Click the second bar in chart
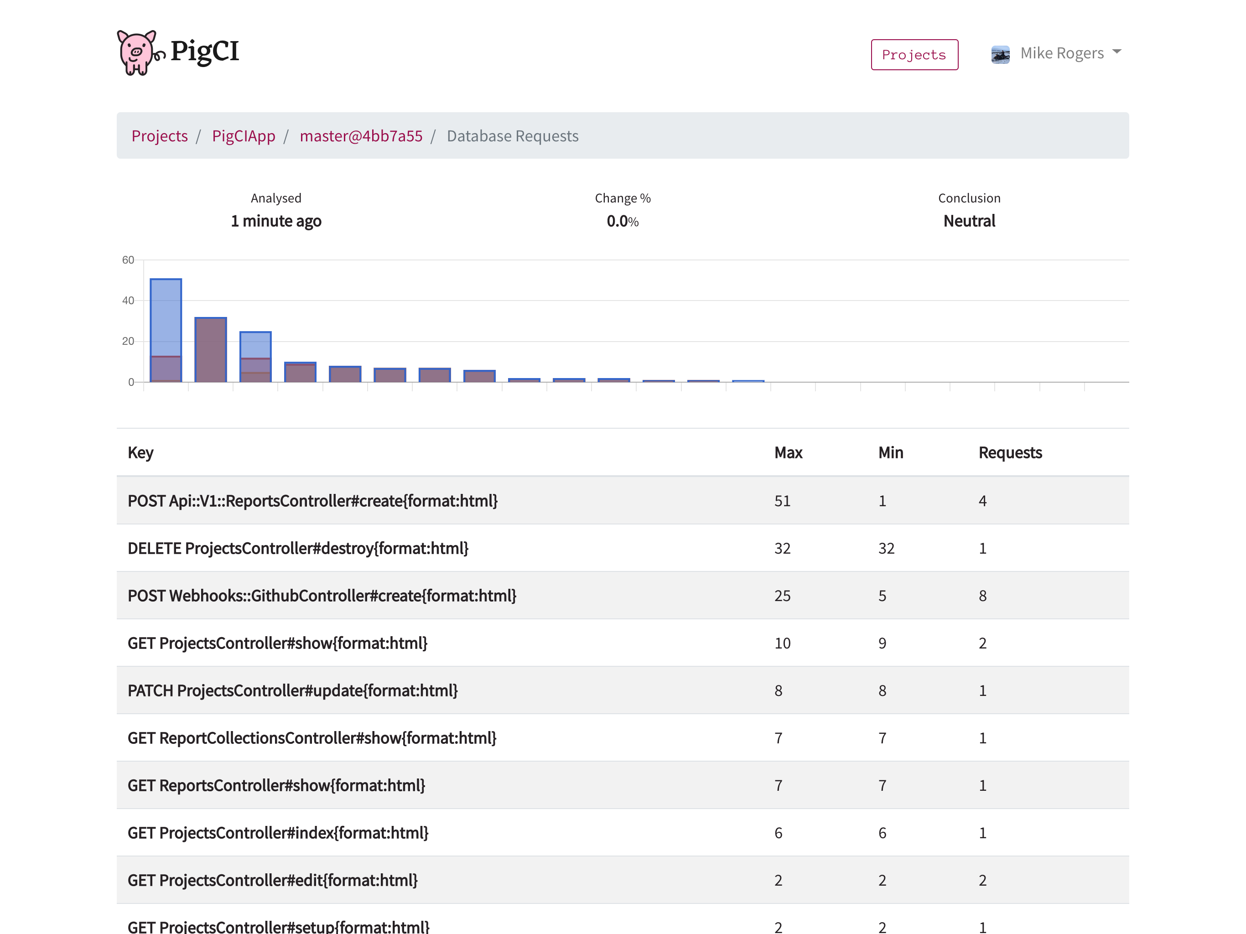The height and width of the screenshot is (934, 1246). (211, 349)
